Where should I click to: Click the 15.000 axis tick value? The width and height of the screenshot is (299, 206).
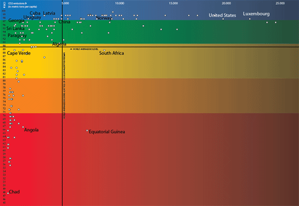coord(173,3)
